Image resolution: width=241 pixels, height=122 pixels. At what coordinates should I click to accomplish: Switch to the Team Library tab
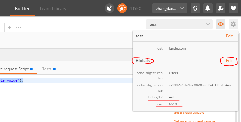53,9
